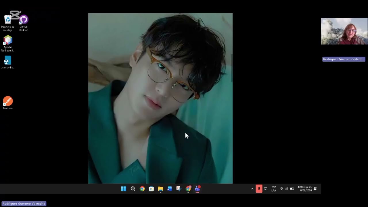This screenshot has height=207, width=368.
Task: Open clock and calendar flyout
Action: [x=304, y=189]
